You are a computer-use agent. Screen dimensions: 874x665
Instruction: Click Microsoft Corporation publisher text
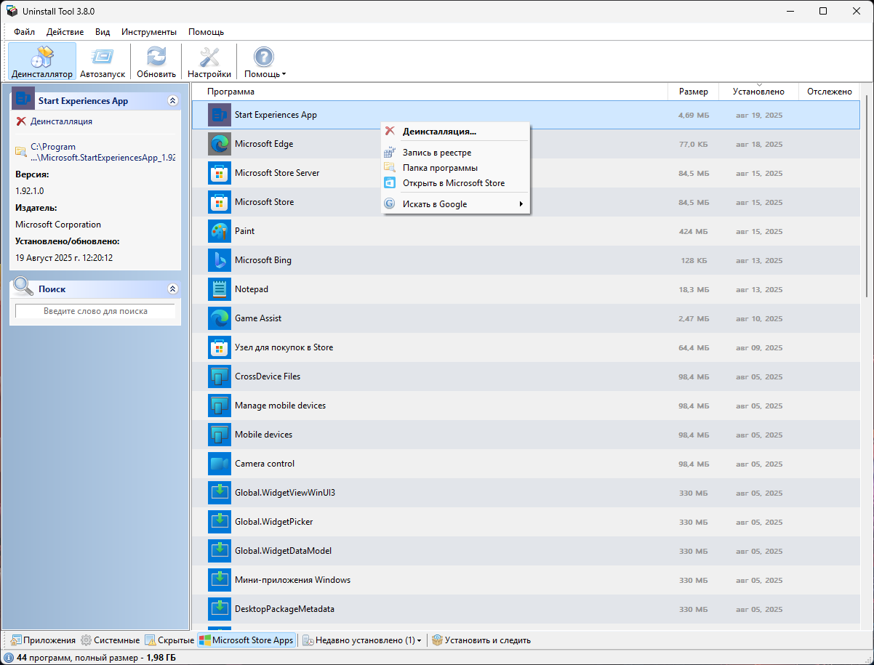click(58, 225)
